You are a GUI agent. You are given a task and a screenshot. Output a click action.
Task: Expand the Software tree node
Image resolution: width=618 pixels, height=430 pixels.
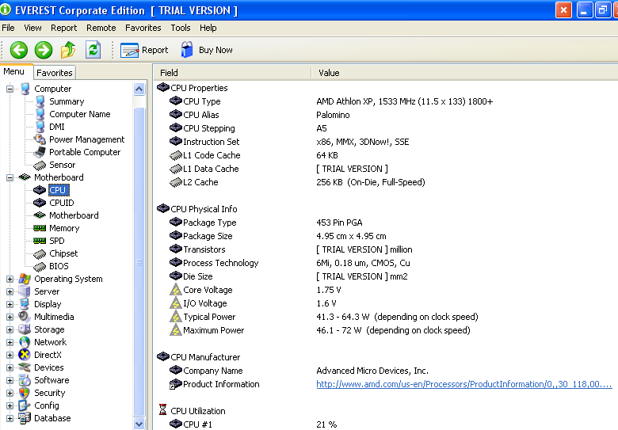click(x=10, y=380)
